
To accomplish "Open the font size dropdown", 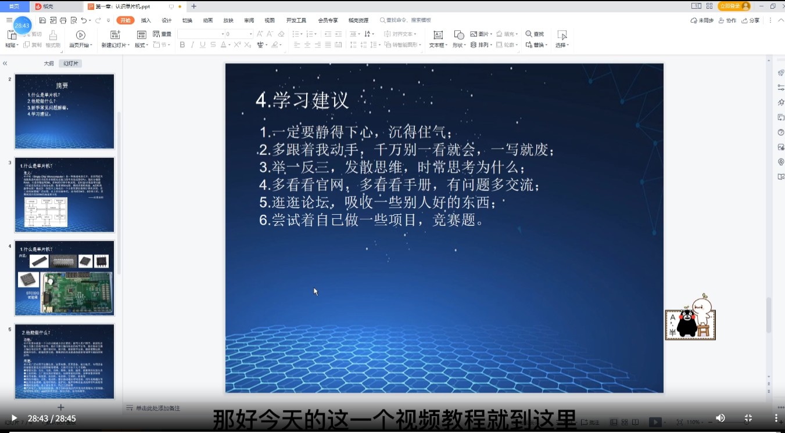I will point(250,34).
